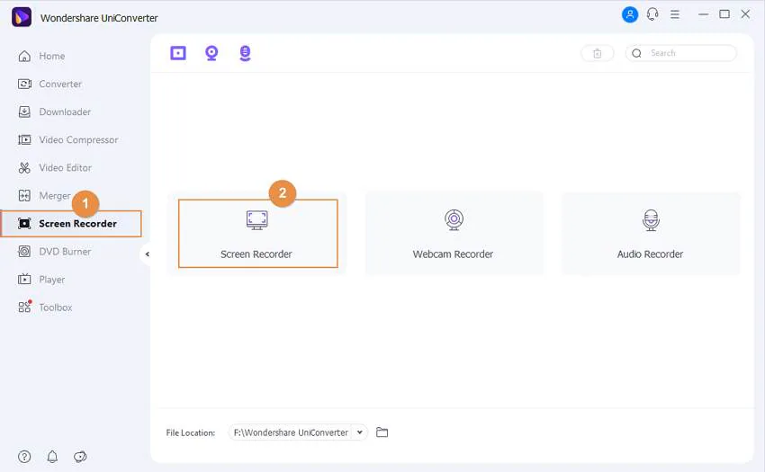Click the Video Compressor icon
The width and height of the screenshot is (765, 472).
click(24, 140)
